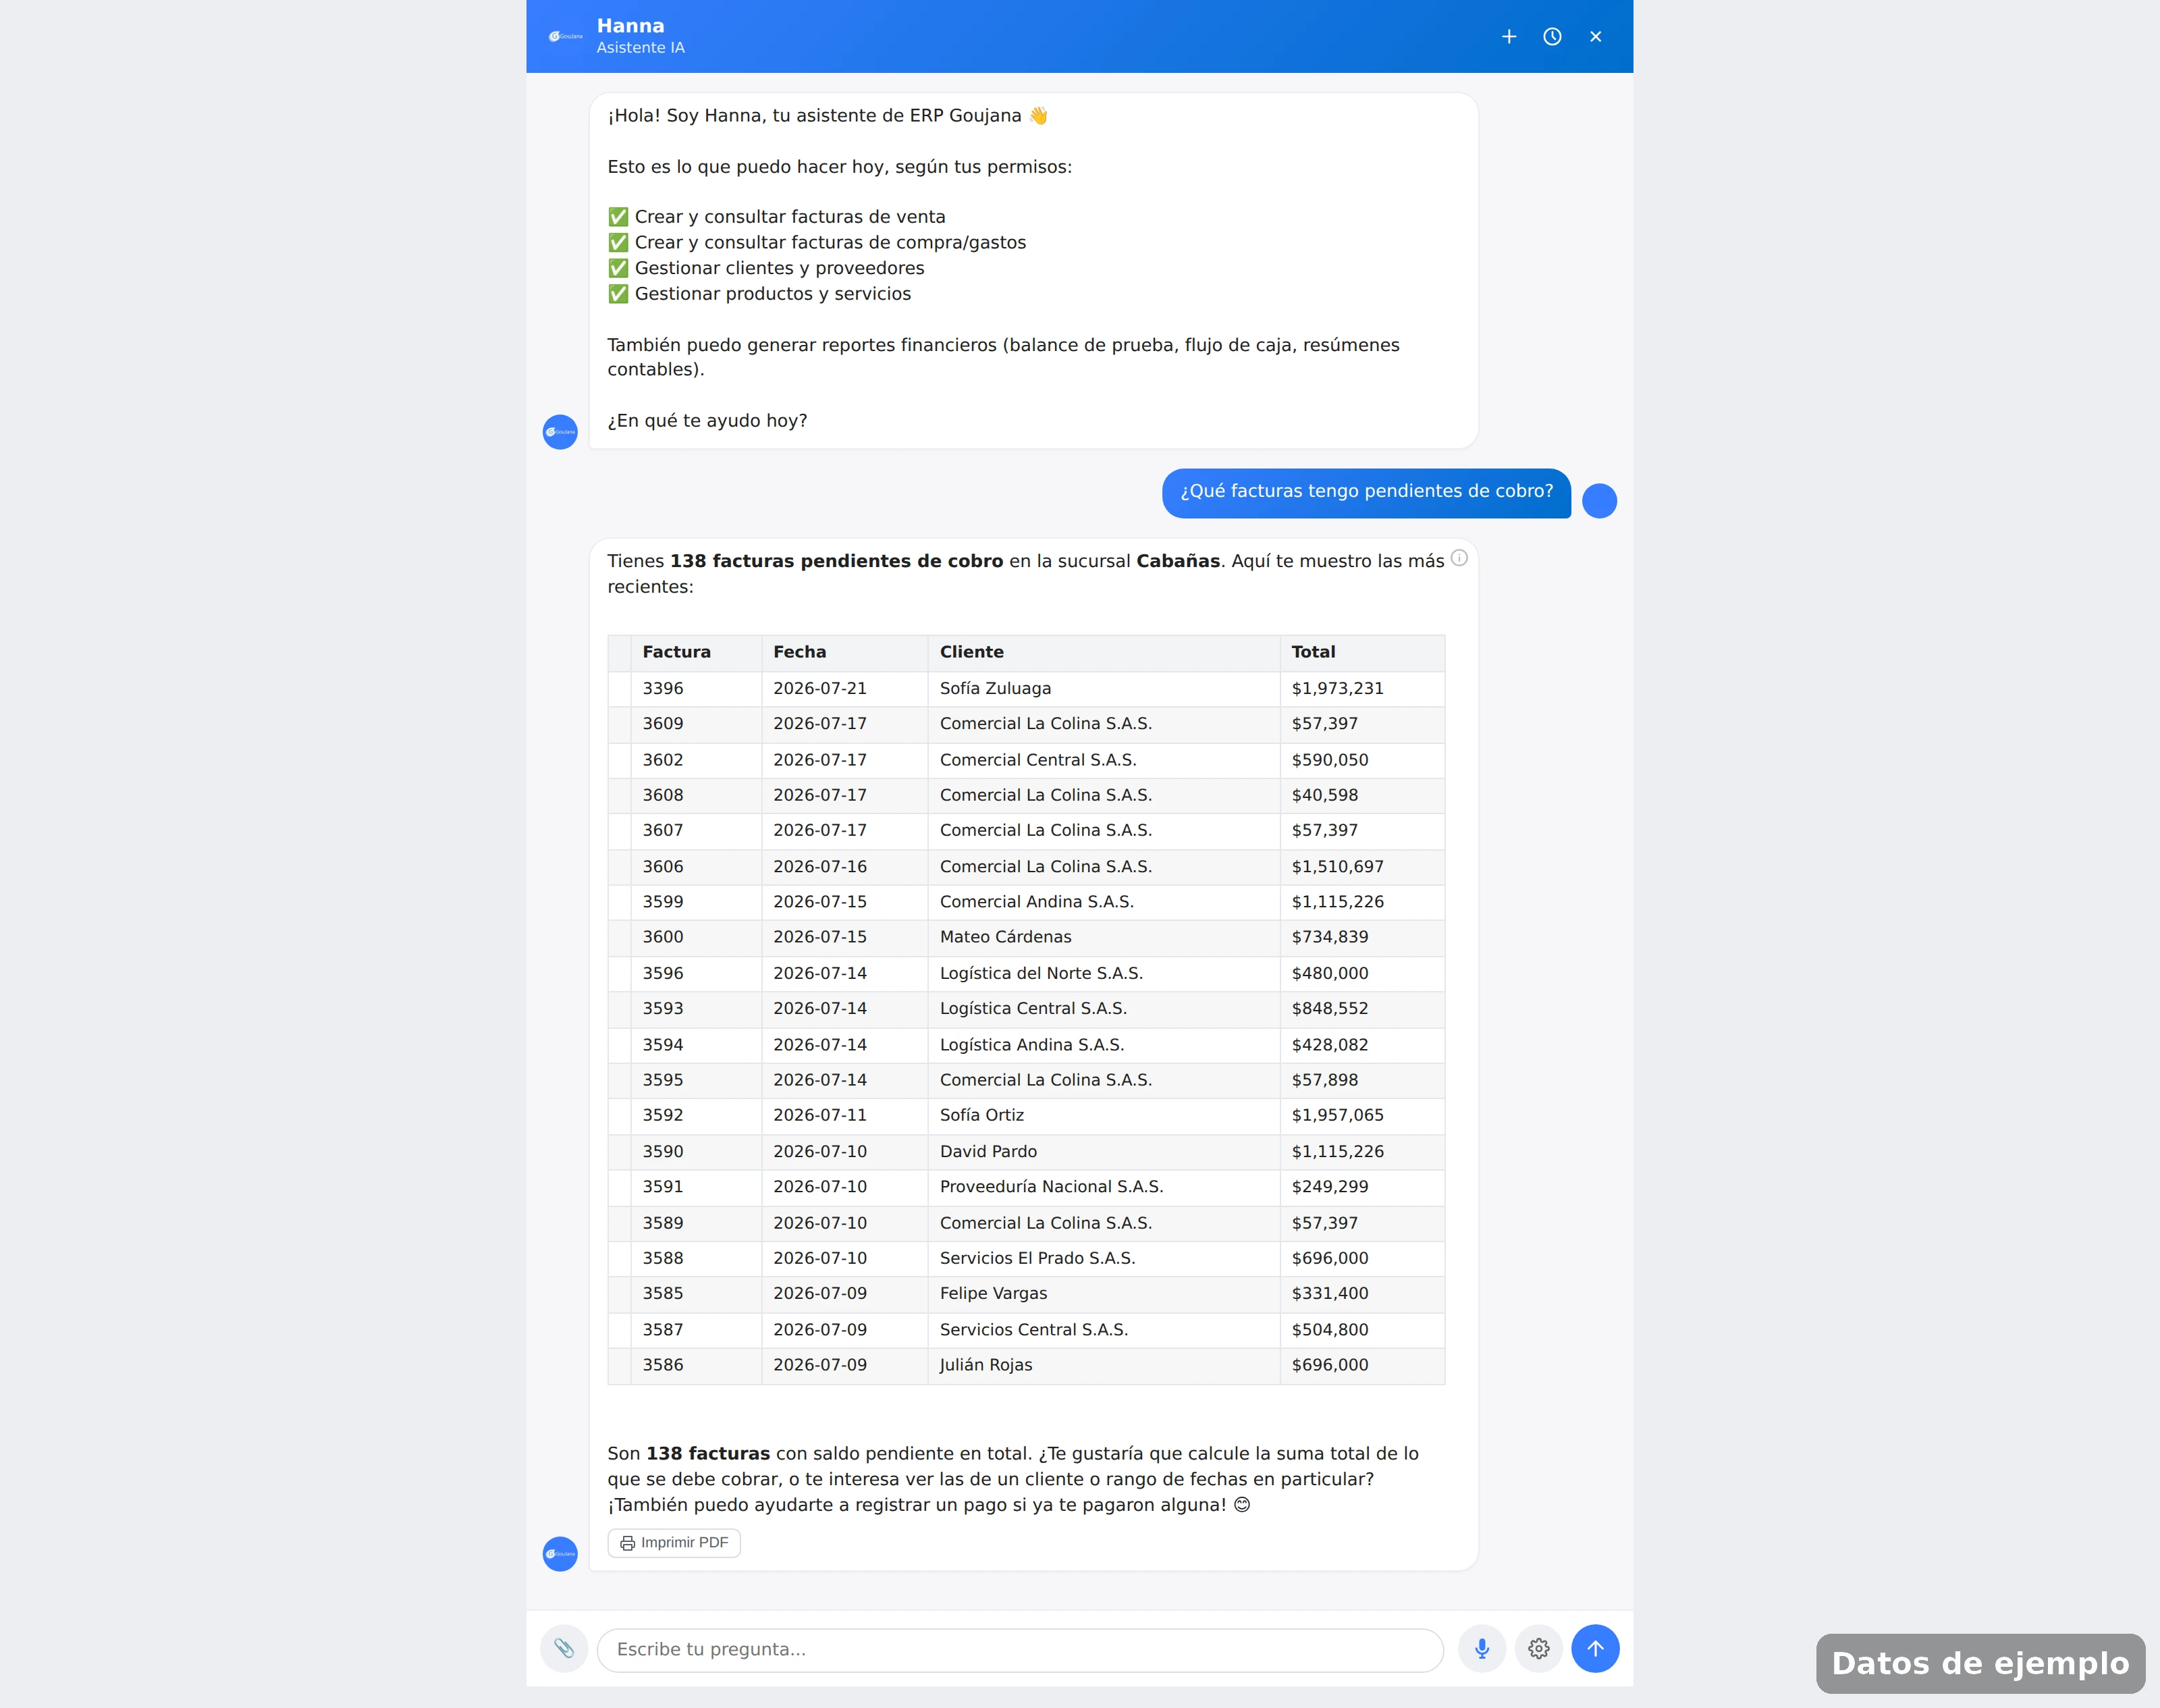Select invoice 3586 Julián Rojas row
The image size is (2160, 1708).
coord(1026,1365)
